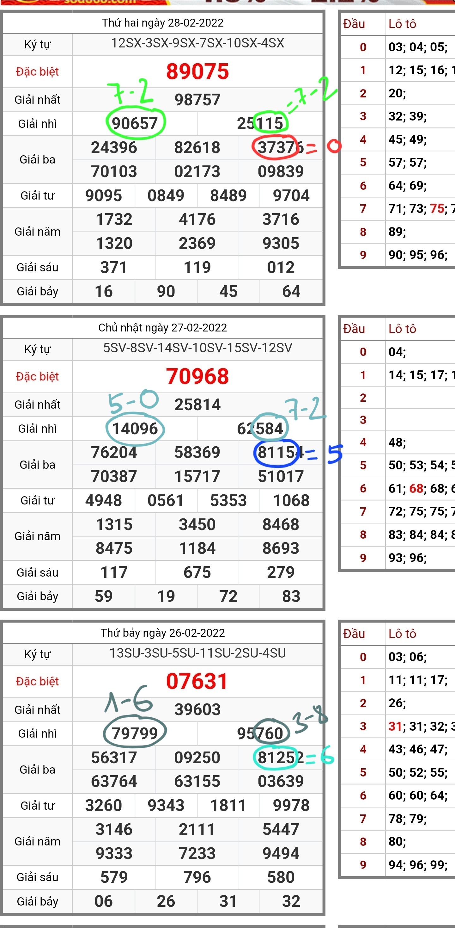Select Giải sáu number 579
The height and width of the screenshot is (928, 455).
click(114, 877)
